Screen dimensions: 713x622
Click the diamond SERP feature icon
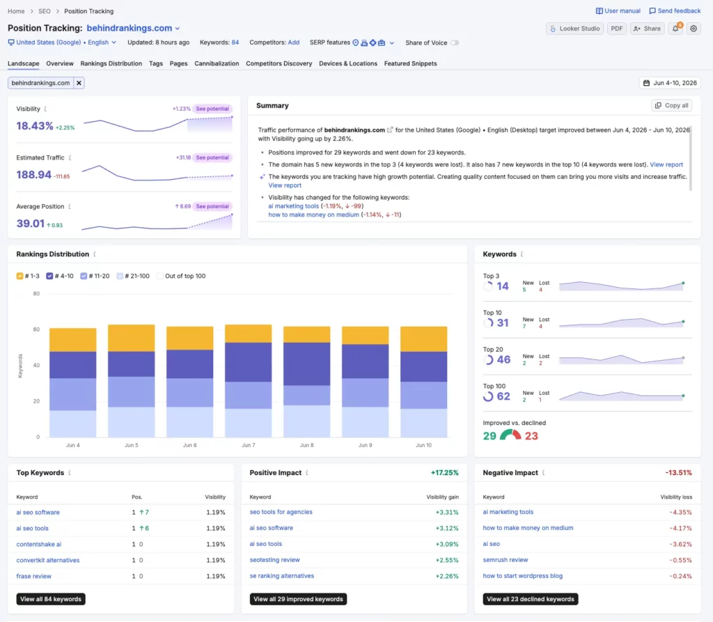[x=373, y=42]
